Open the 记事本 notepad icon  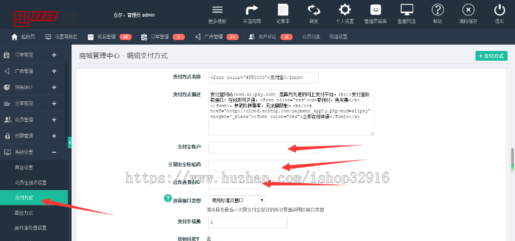point(283,10)
